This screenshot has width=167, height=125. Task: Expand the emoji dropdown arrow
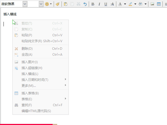point(51,4)
